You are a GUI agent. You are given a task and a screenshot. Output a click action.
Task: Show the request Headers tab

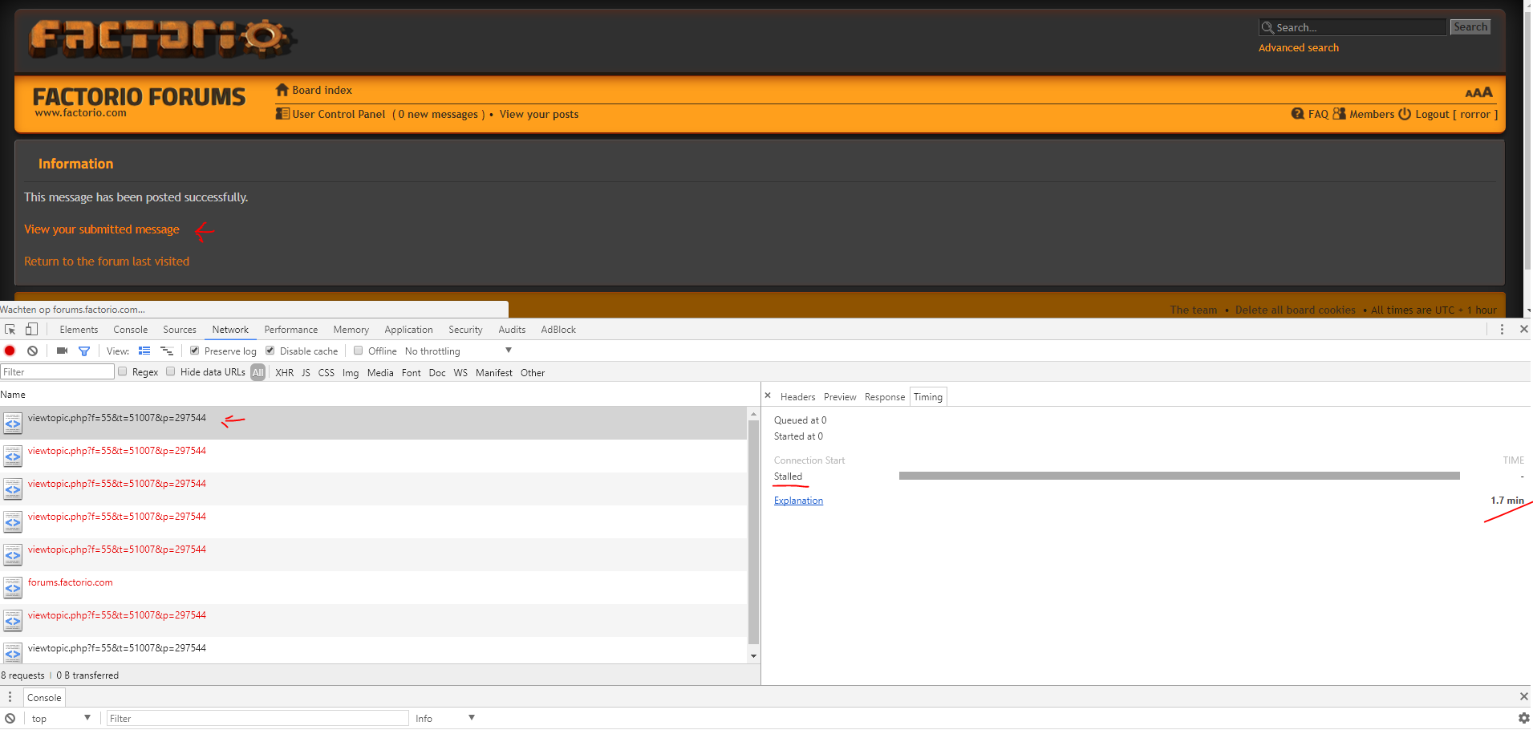click(797, 397)
